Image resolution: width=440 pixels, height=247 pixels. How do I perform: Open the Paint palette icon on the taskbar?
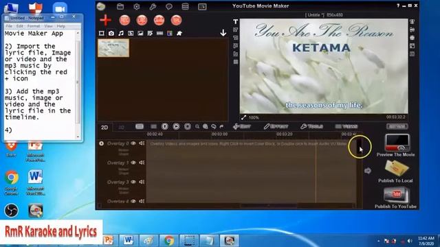[x=148, y=241]
